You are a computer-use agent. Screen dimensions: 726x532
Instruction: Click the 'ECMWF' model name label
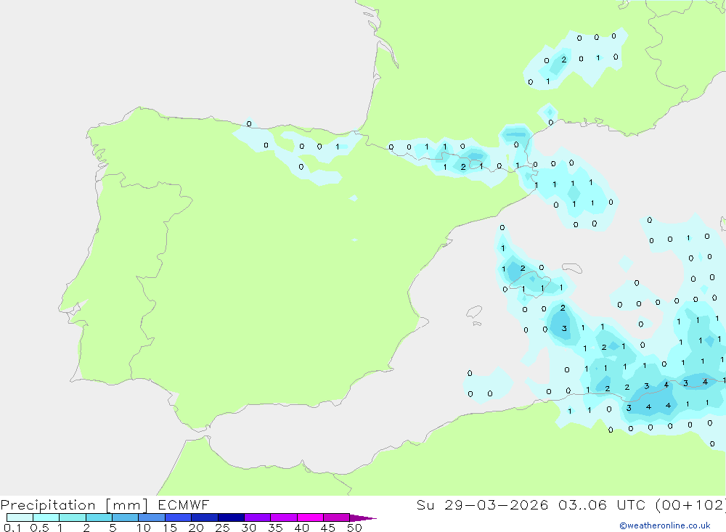tap(184, 504)
